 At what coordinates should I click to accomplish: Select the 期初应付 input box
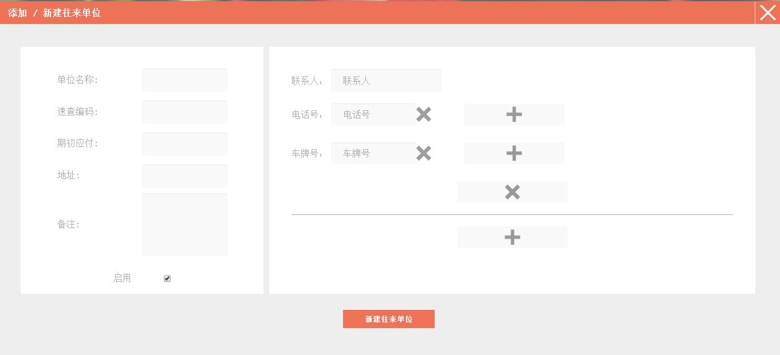tap(184, 144)
